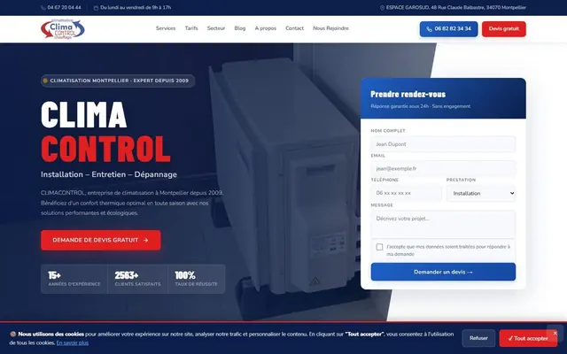
Task: Click the Prendre rendez-vous heading
Action: (408, 95)
